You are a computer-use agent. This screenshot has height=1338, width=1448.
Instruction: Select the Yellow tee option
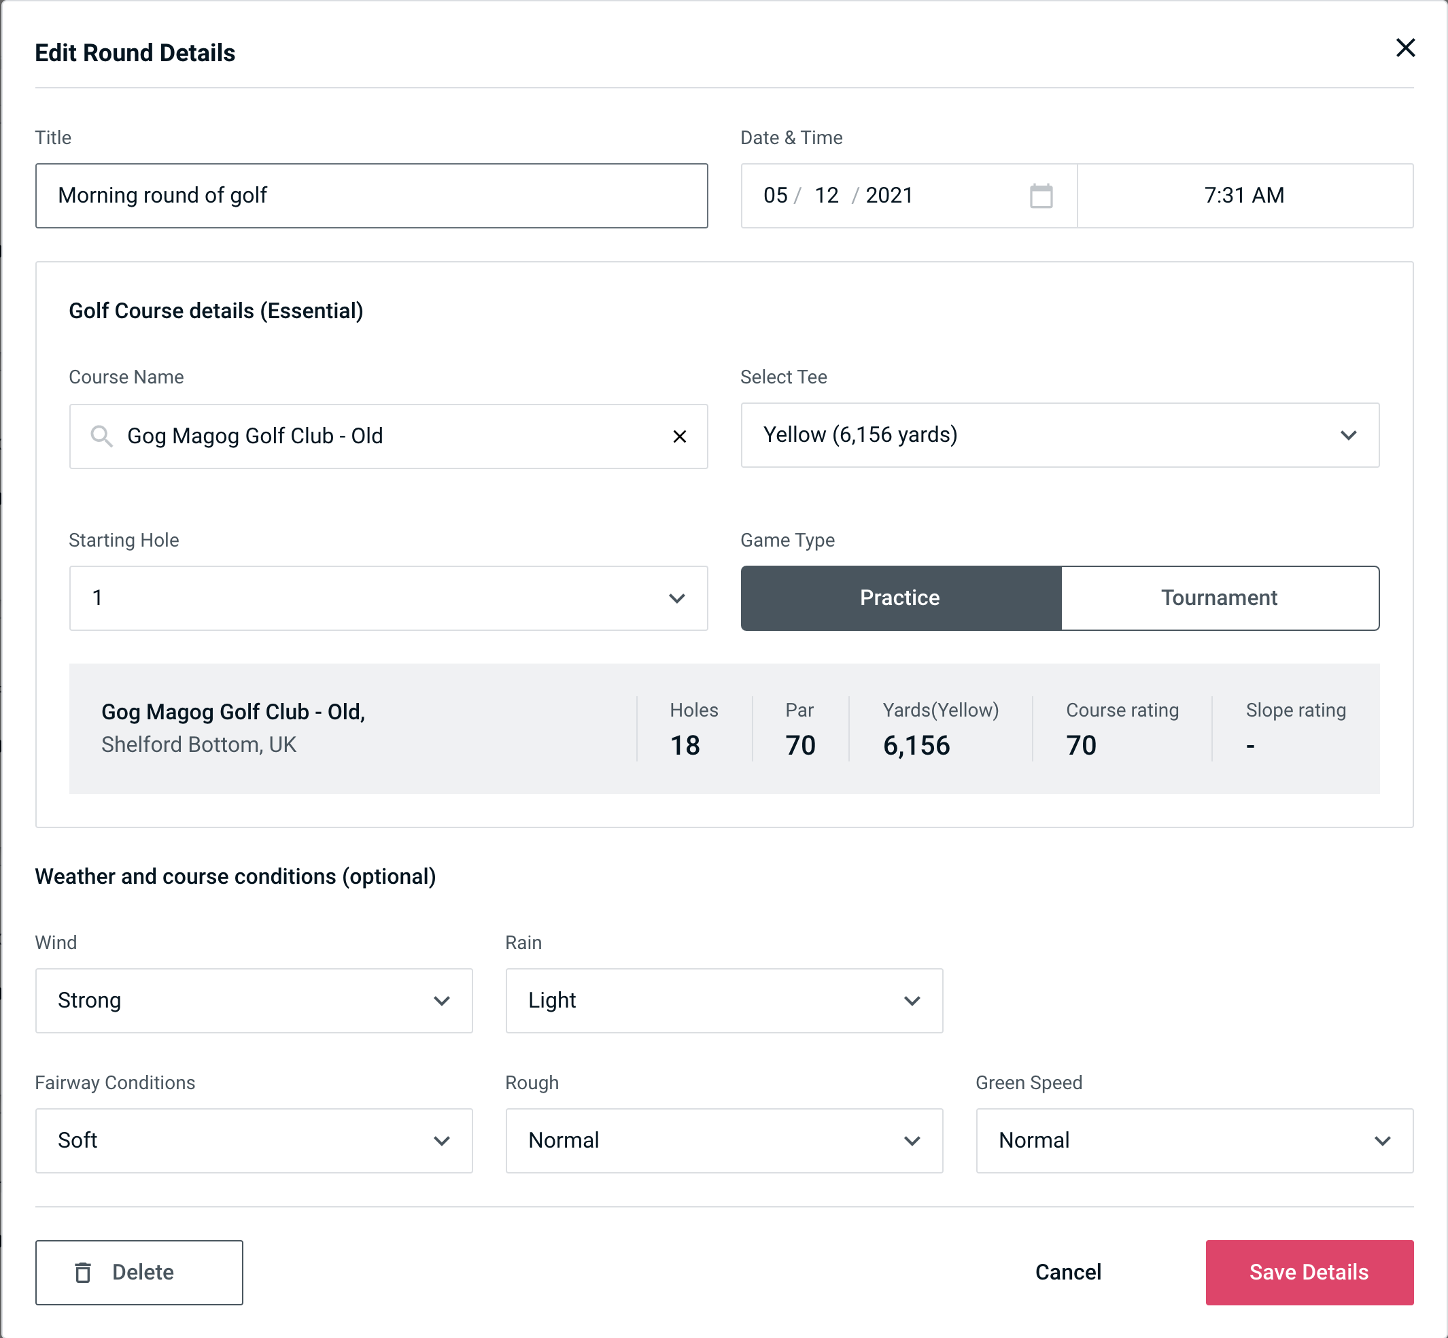point(1060,435)
